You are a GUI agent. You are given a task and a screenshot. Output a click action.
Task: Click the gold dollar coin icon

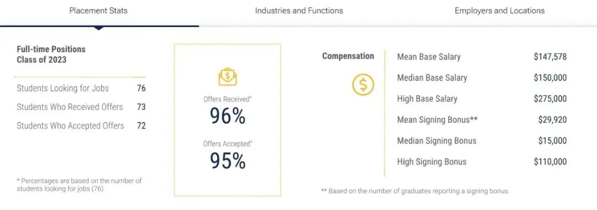coord(363,84)
